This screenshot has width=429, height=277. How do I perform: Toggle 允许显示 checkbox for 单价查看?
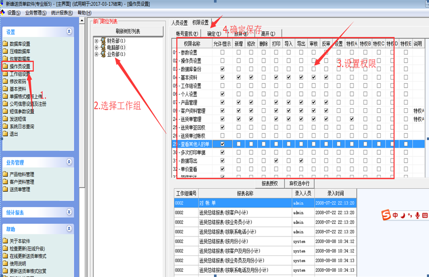222,169
